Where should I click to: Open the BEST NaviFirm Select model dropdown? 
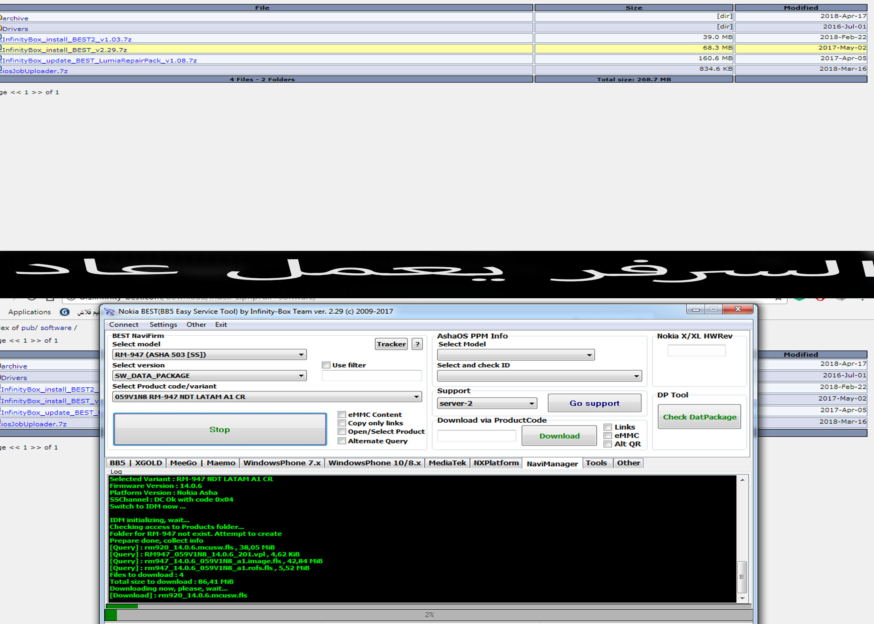[x=209, y=355]
